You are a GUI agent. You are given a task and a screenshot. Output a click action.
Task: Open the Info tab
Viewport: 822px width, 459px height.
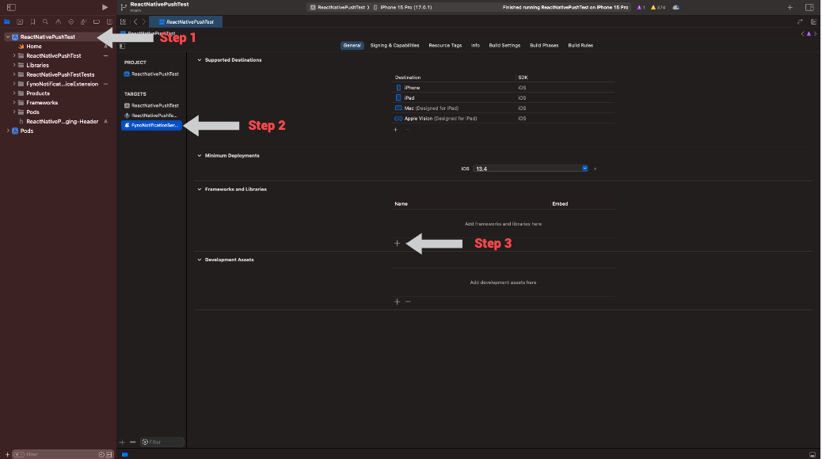coord(475,46)
